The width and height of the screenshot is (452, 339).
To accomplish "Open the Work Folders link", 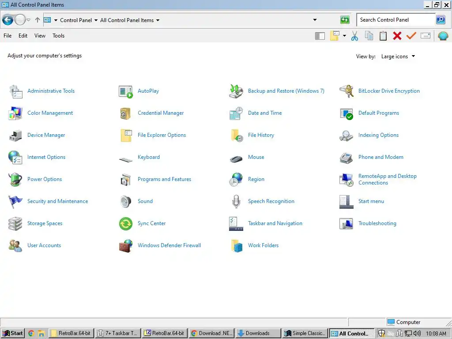I will (263, 245).
